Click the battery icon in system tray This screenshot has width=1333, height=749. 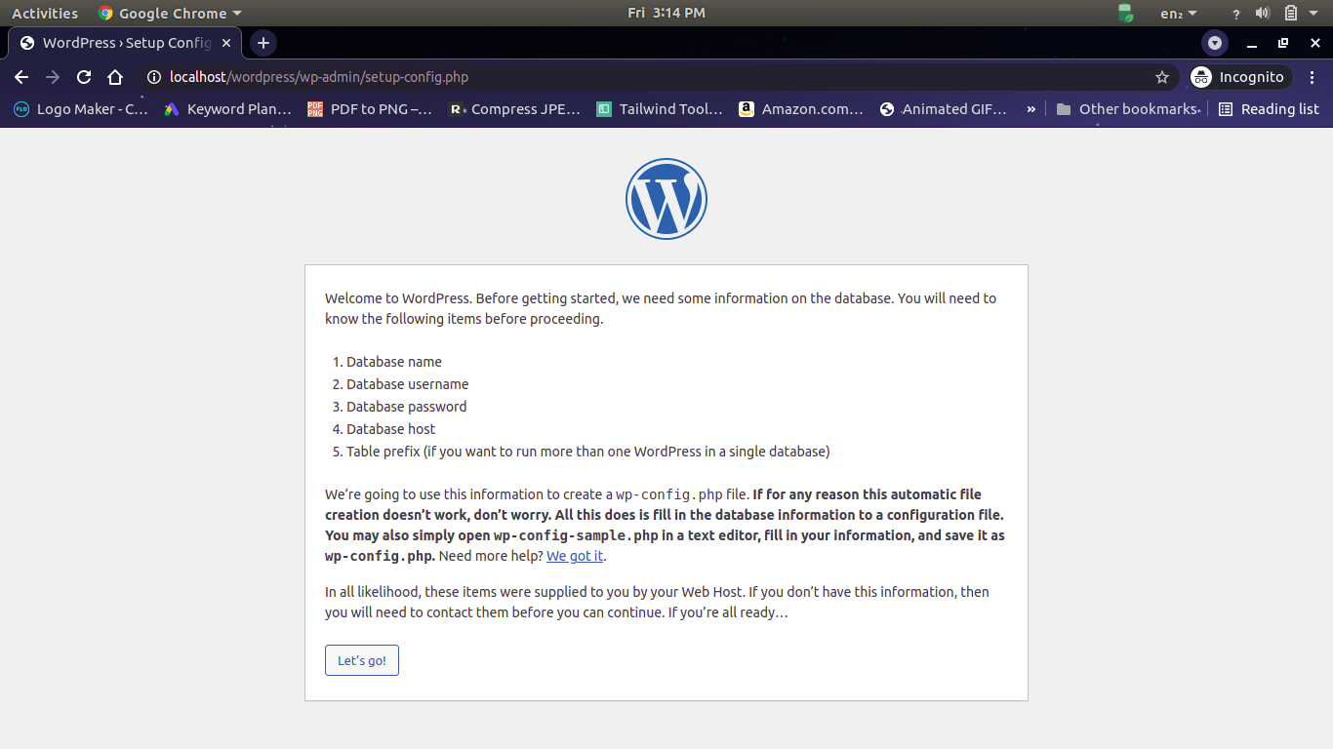[1290, 14]
